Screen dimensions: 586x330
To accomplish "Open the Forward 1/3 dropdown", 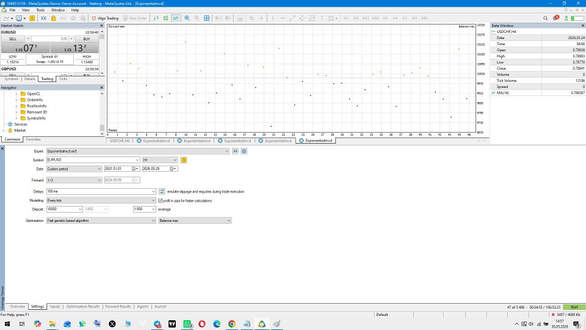I will pos(99,180).
